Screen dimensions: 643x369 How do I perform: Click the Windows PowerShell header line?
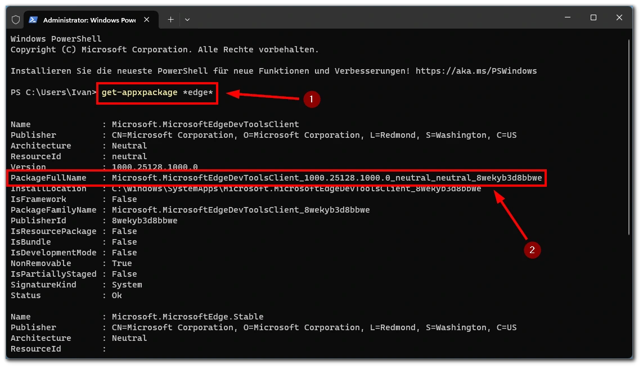click(56, 39)
